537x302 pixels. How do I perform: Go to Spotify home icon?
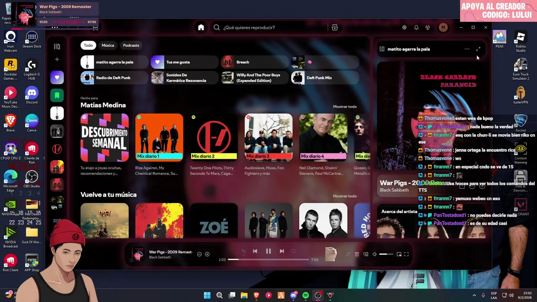click(201, 27)
